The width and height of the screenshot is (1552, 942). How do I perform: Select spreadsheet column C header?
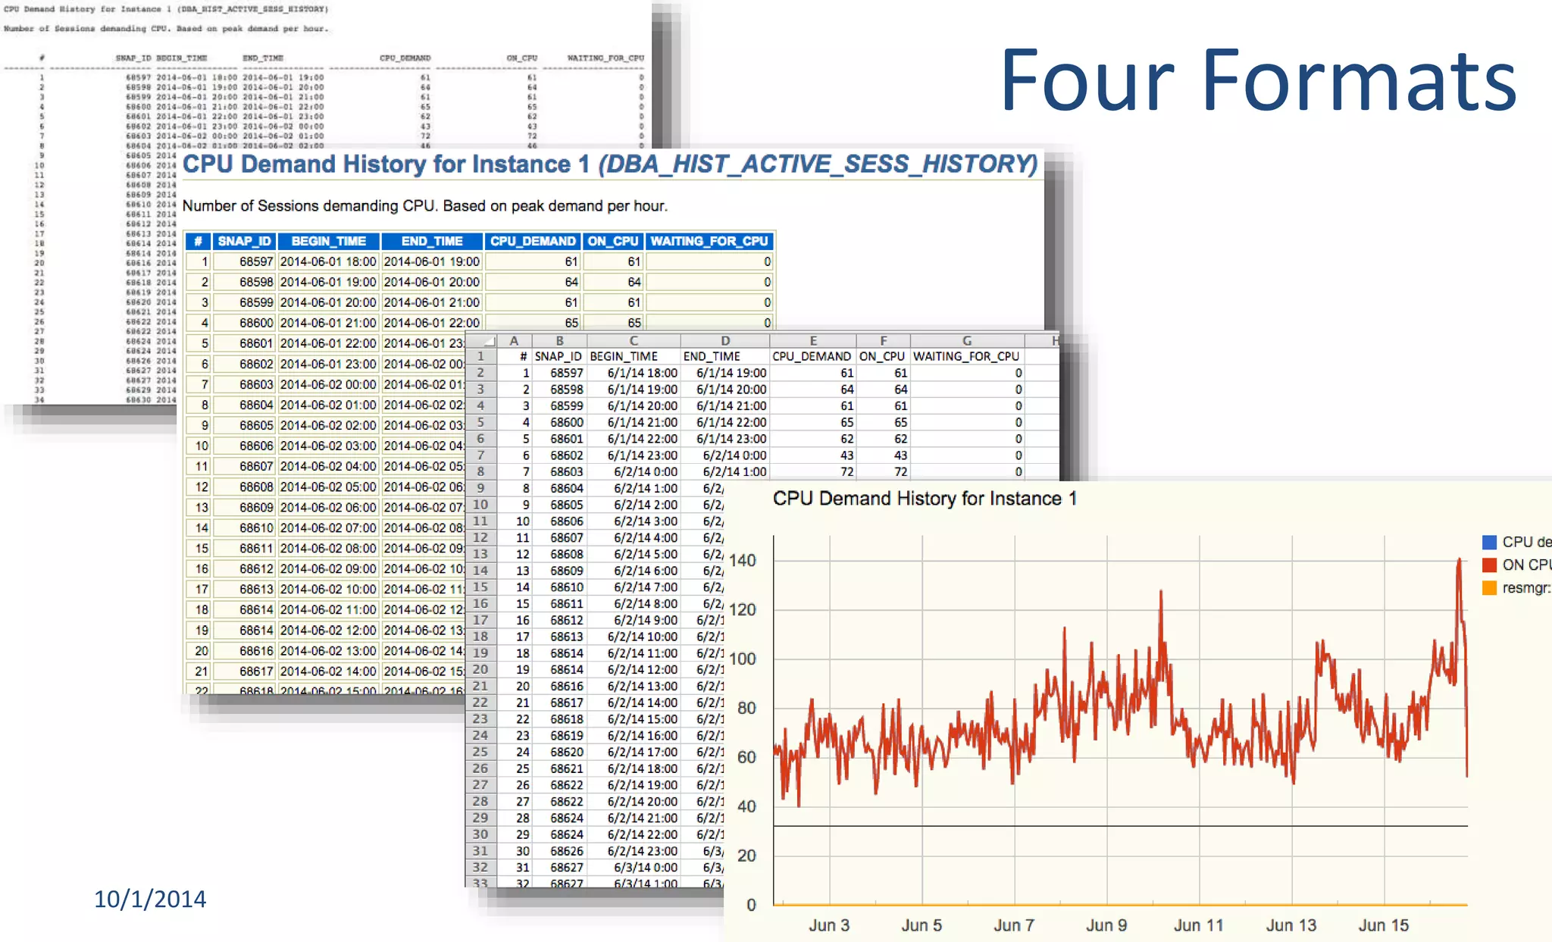coord(634,341)
